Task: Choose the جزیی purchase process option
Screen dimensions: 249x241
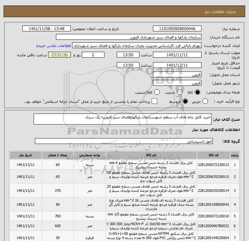Action: tap(205, 101)
